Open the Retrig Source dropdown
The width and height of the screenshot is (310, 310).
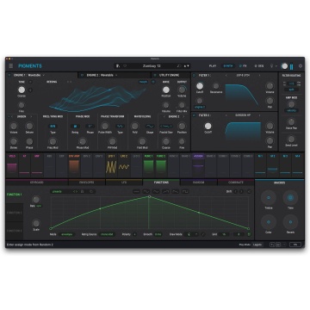(x=107, y=234)
